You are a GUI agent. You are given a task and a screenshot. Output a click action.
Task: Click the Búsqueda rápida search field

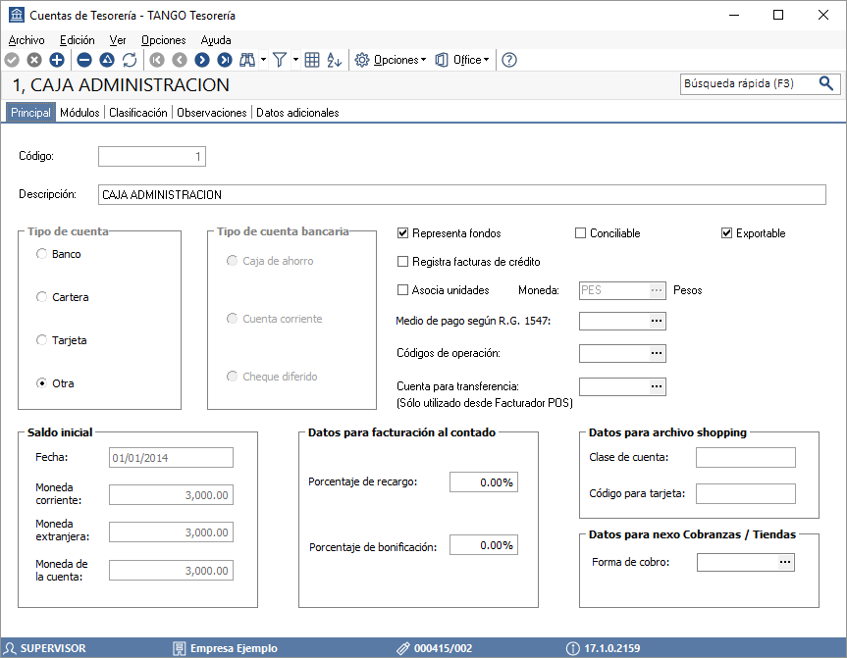click(x=748, y=83)
